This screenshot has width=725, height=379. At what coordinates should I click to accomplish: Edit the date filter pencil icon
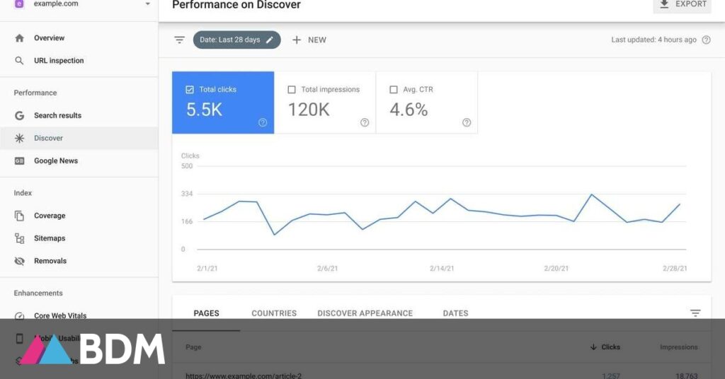[270, 40]
